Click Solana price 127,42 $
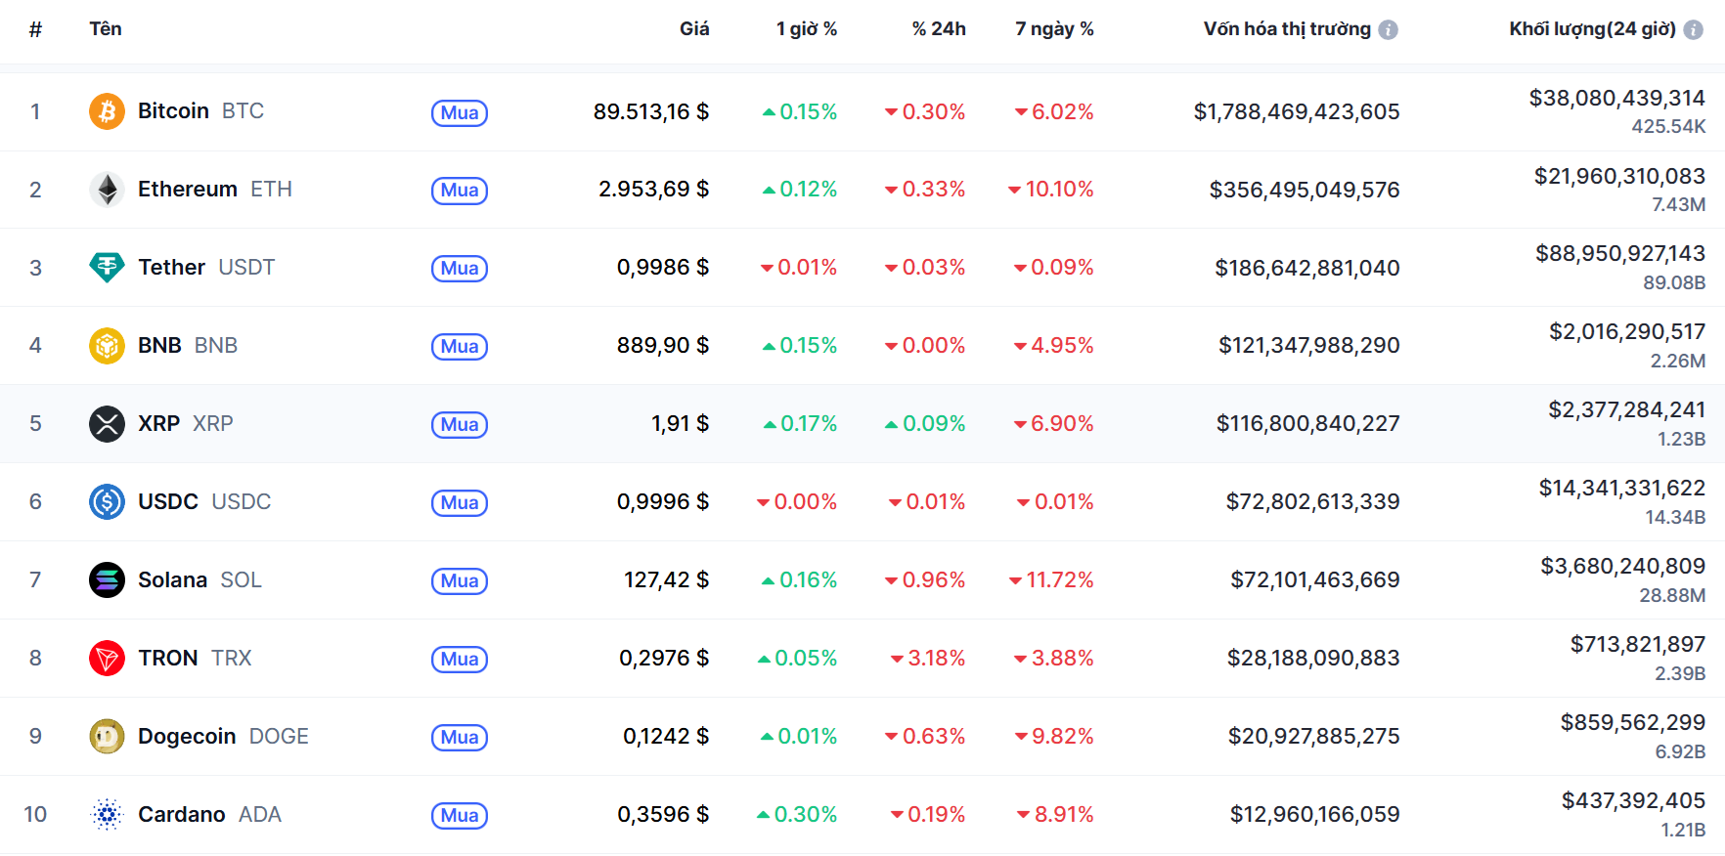Image resolution: width=1725 pixels, height=856 pixels. [x=667, y=580]
